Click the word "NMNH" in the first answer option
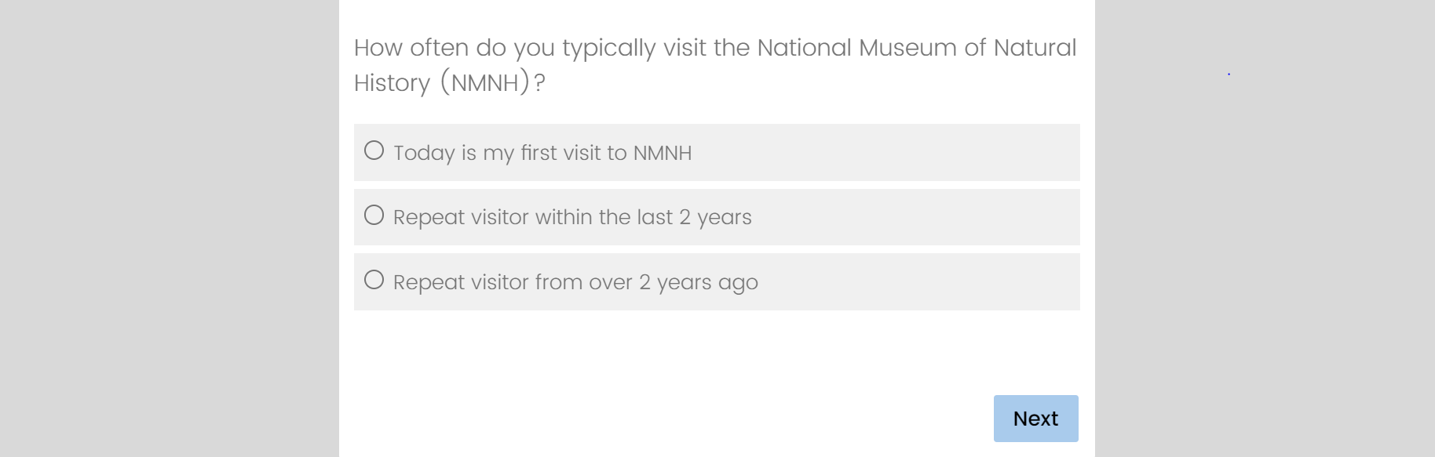 pyautogui.click(x=662, y=153)
